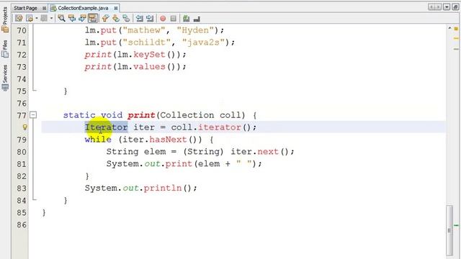Click Find Previous Occurrence icon
The height and width of the screenshot is (259, 461).
tap(72, 19)
